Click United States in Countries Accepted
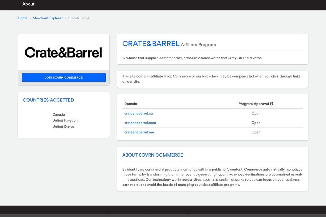Image resolution: width=326 pixels, height=217 pixels. [x=63, y=127]
